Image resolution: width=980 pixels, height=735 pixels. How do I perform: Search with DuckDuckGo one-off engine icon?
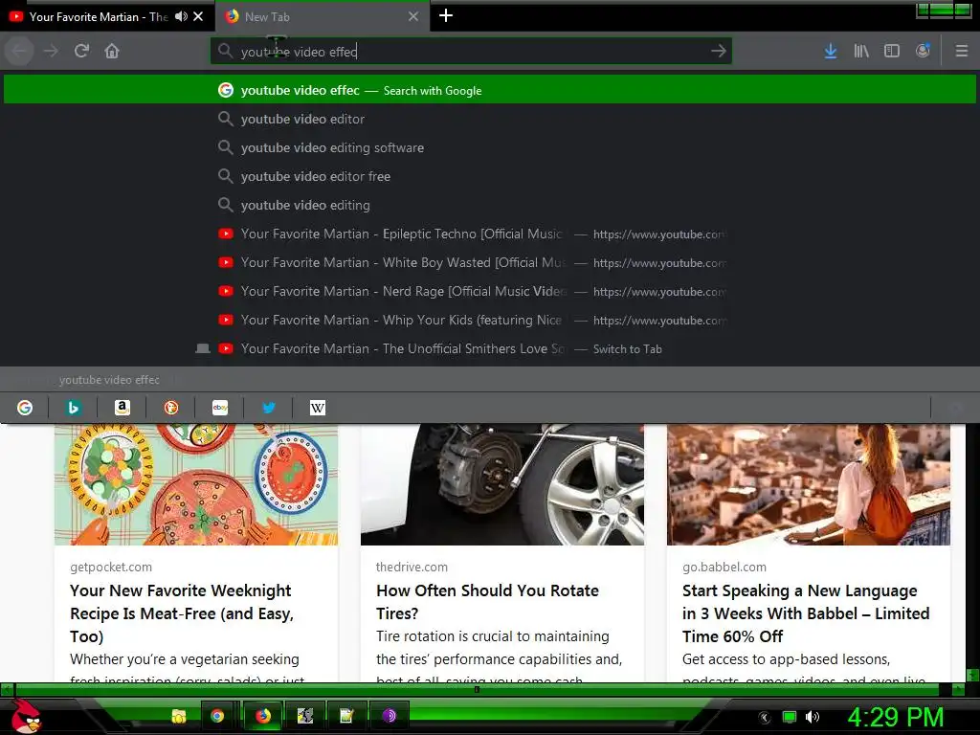pos(170,408)
